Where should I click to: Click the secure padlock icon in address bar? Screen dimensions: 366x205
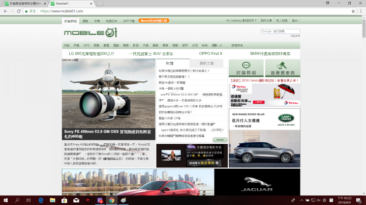pyautogui.click(x=26, y=11)
